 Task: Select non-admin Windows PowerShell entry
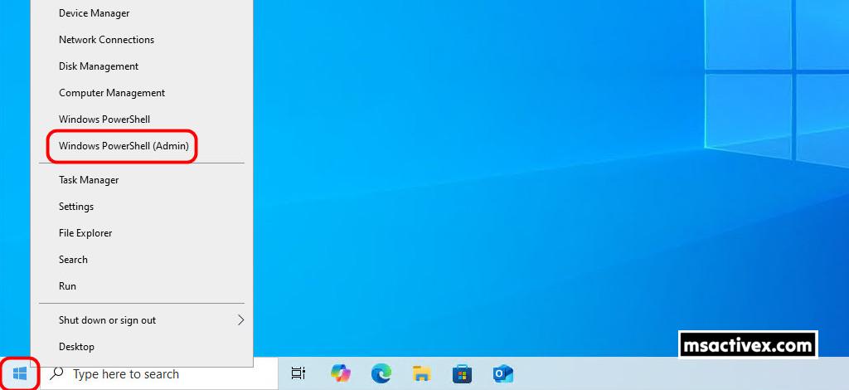[104, 119]
